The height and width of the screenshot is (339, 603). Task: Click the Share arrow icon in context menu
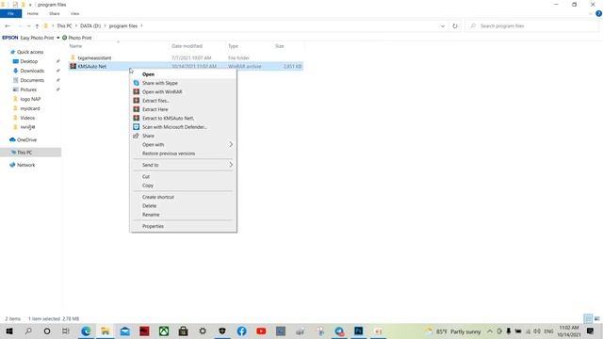coord(136,136)
